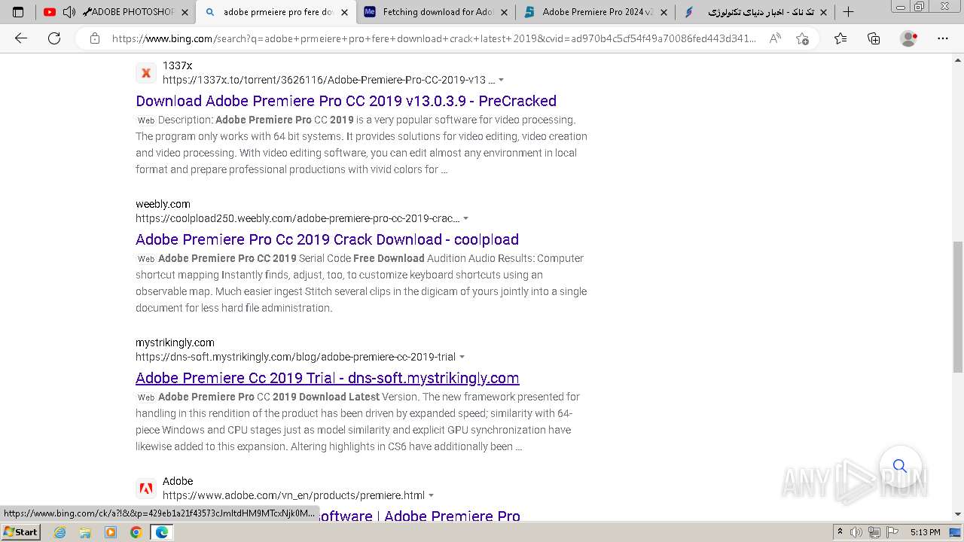This screenshot has width=964, height=542.
Task: Click the page vertical scrollbar thumb
Action: coord(957,307)
